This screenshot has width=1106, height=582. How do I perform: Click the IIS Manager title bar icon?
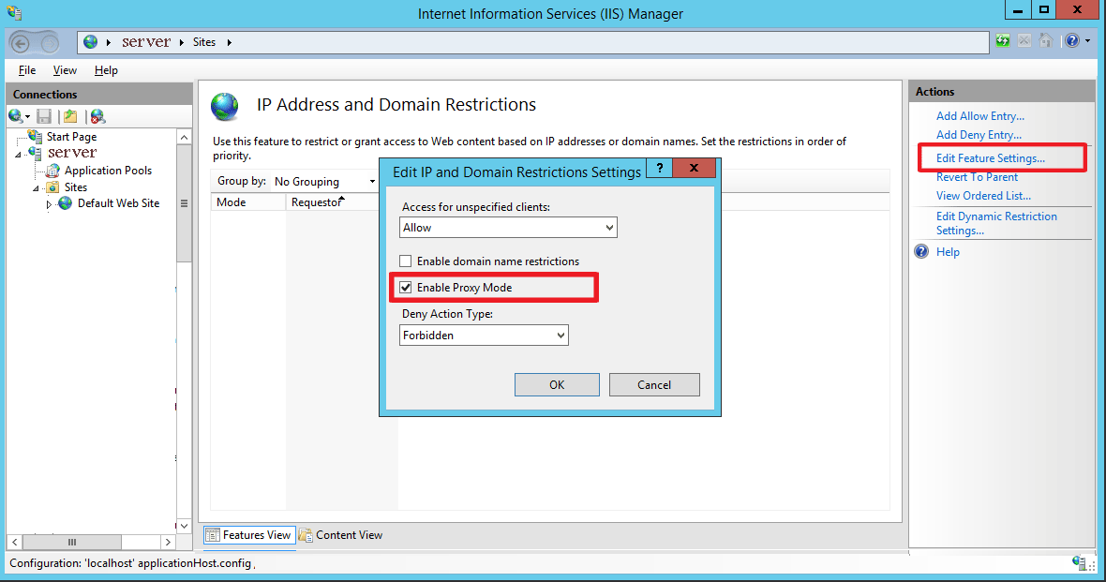tap(14, 13)
